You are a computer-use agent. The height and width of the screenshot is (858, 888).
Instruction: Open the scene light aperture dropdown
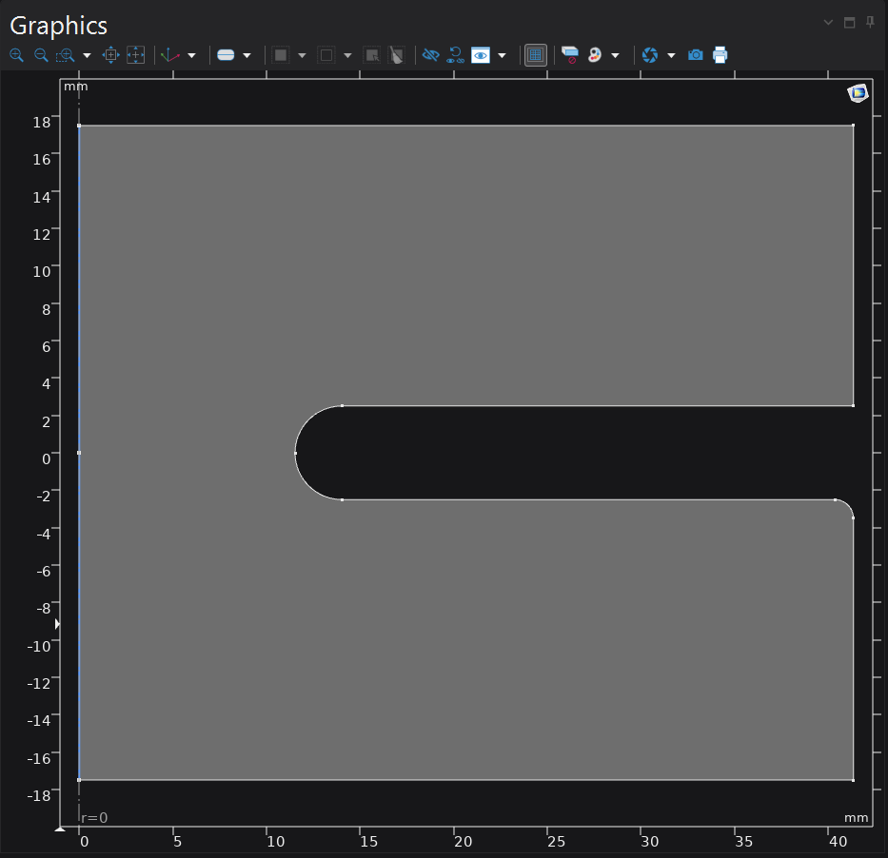671,55
